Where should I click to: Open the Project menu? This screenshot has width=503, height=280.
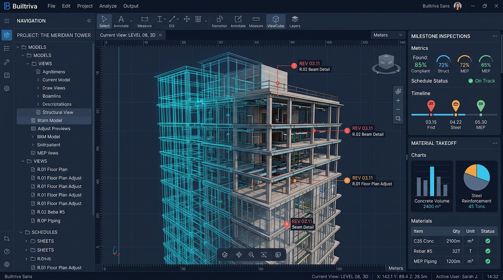pyautogui.click(x=85, y=6)
